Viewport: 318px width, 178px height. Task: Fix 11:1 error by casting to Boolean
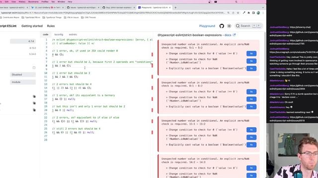pyautogui.click(x=251, y=145)
